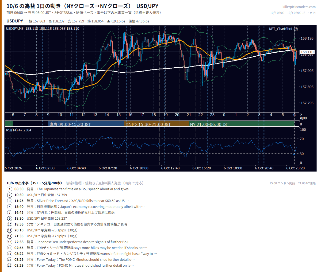Viewport: 321px width, 272px height.
Task: Click the circled number 18 event marker
Action: point(10,260)
